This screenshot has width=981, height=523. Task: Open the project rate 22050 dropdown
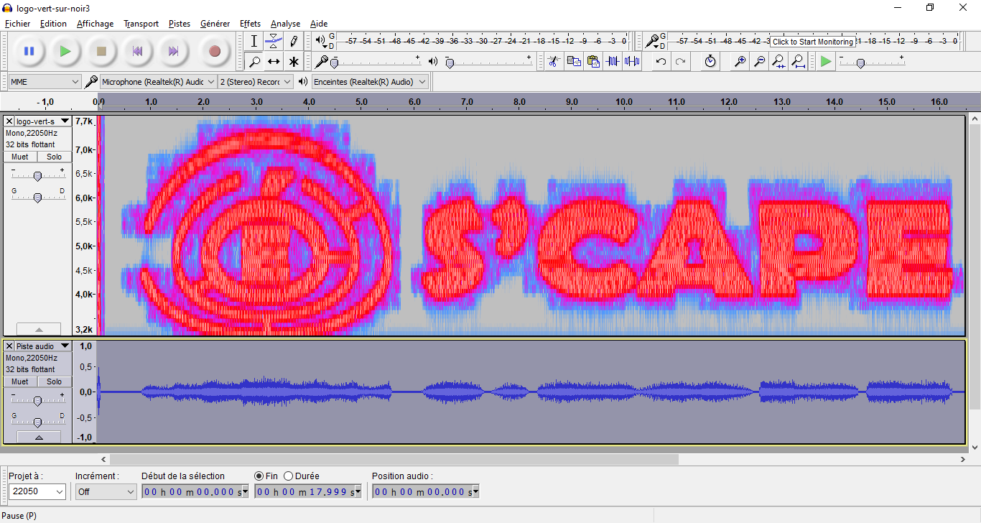[x=37, y=492]
